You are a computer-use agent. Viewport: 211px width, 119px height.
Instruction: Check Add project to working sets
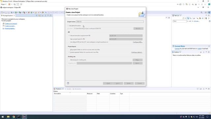click(69, 60)
